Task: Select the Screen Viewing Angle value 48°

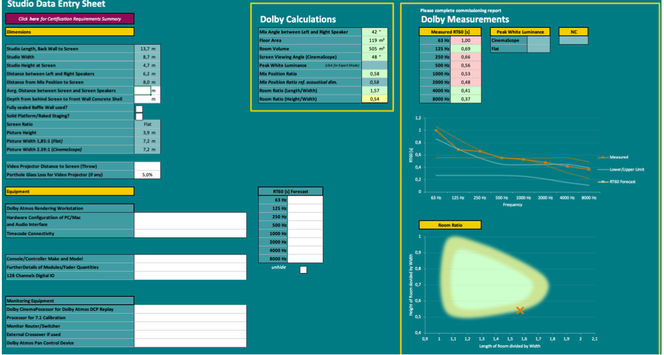Action: pos(375,57)
